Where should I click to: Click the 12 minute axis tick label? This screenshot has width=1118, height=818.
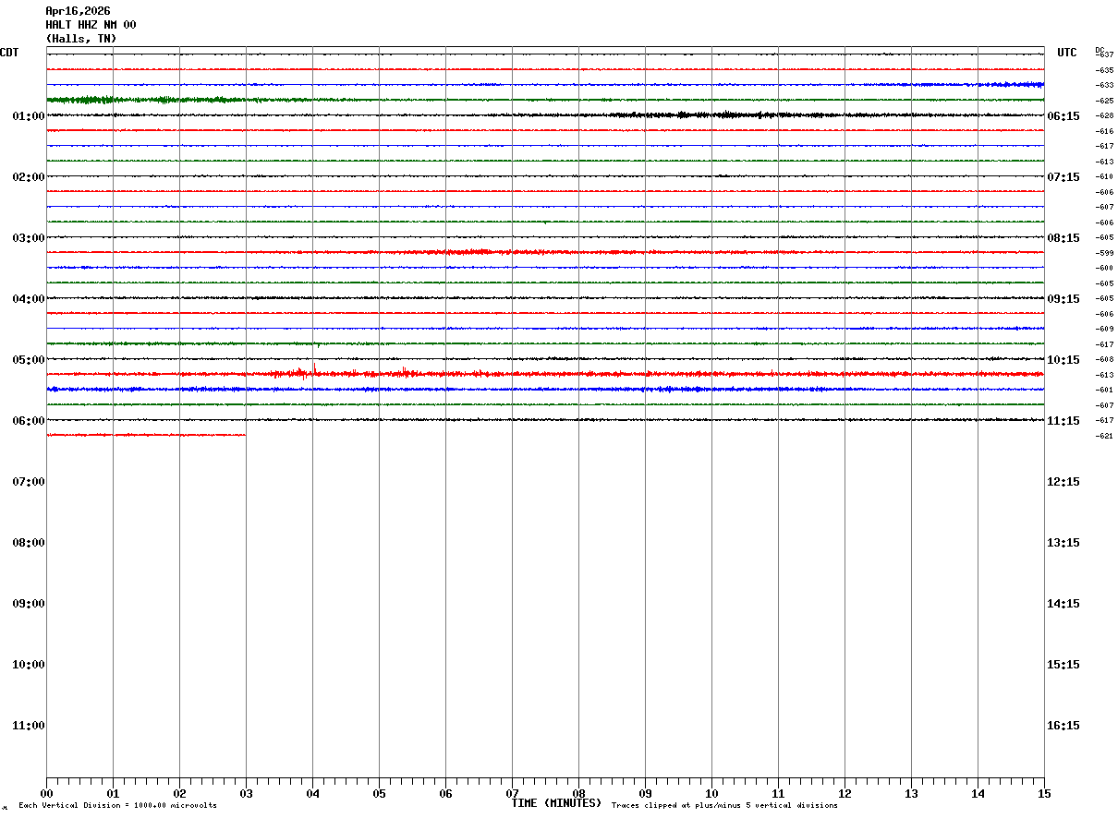click(845, 794)
